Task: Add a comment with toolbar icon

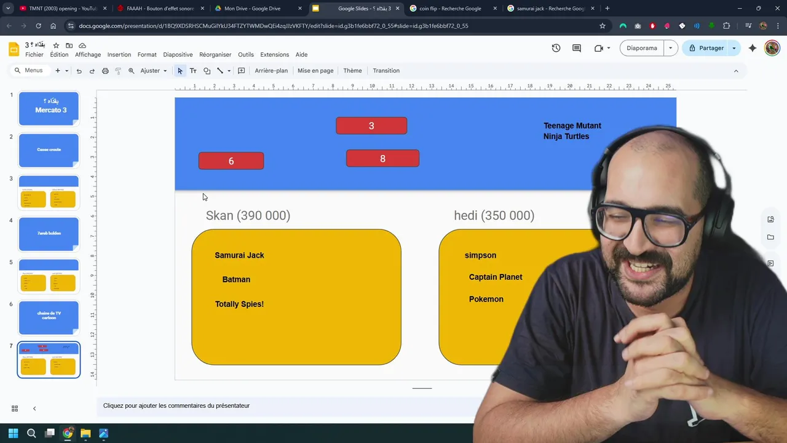Action: [242, 71]
